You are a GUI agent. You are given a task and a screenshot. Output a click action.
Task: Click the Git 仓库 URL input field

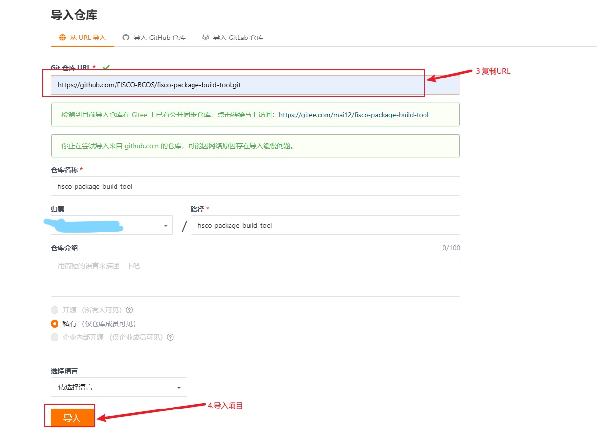tap(255, 85)
